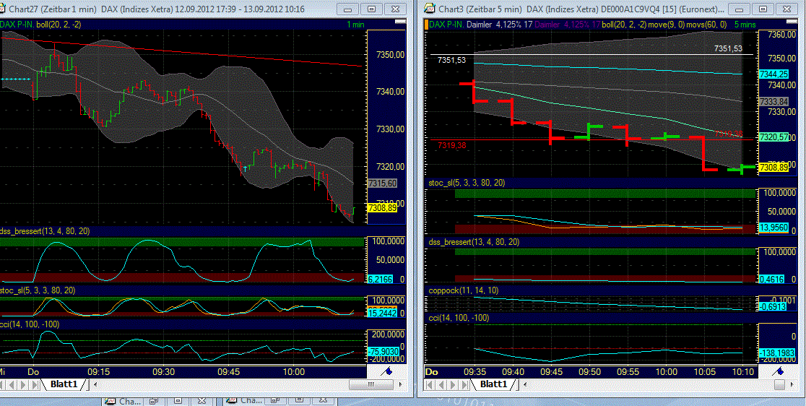Screen dimensions: 806x406
Task: Click the grey 7333,84 price tag
Action: tap(773, 101)
